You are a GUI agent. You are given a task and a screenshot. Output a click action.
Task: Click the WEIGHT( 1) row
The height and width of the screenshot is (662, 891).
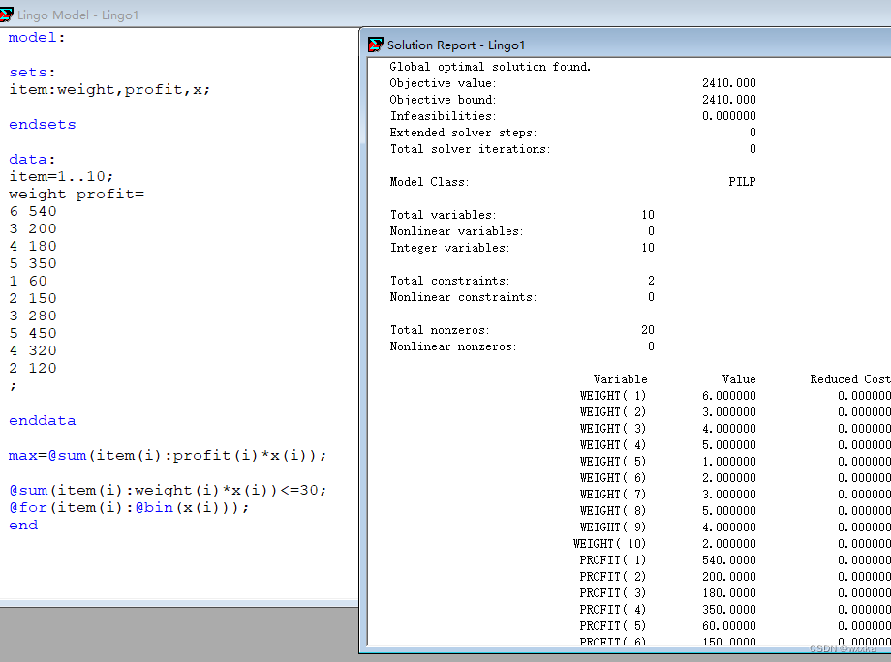735,396
